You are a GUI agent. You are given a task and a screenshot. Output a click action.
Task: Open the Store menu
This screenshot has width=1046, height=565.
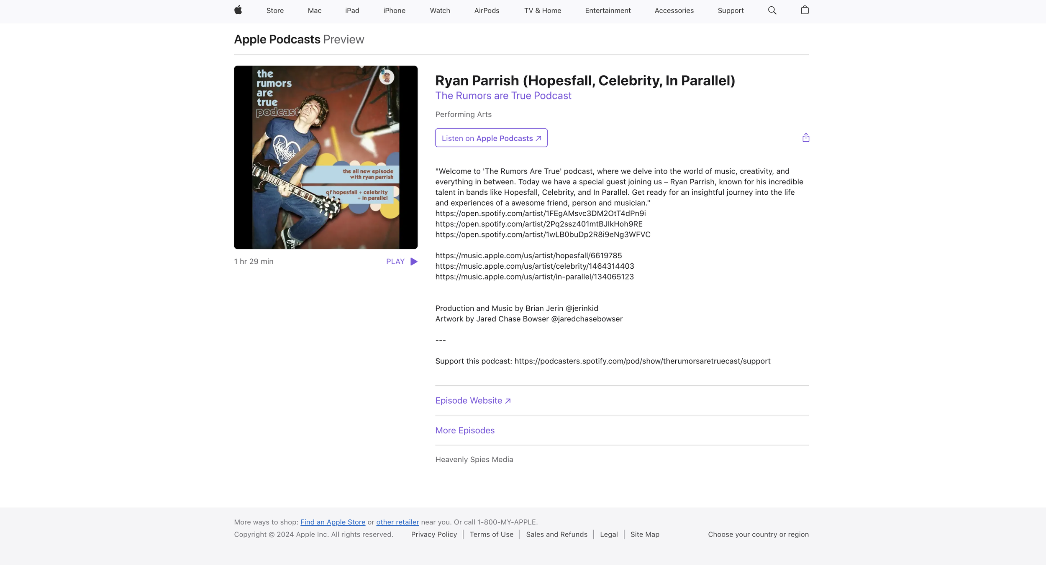coord(275,10)
